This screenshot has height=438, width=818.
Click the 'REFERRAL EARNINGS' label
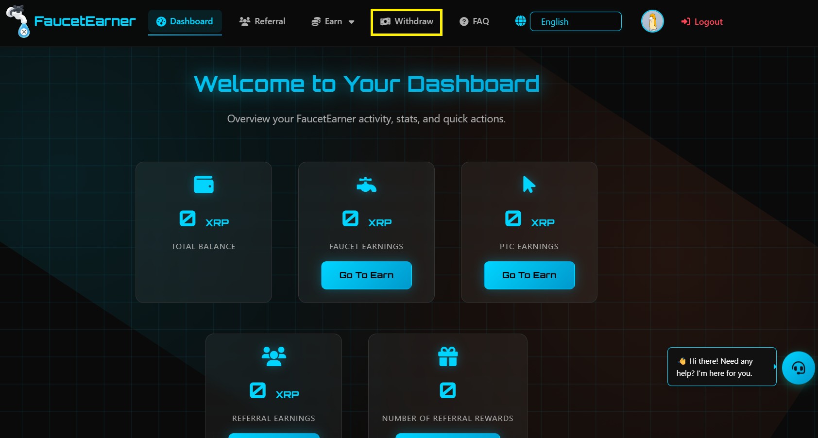click(274, 419)
